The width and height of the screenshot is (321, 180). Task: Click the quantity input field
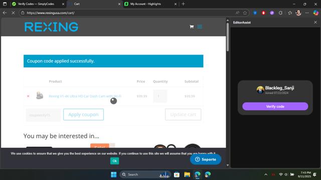[x=160, y=96]
